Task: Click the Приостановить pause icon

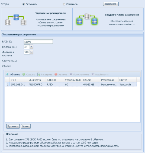Action: pyautogui.click(x=71, y=74)
